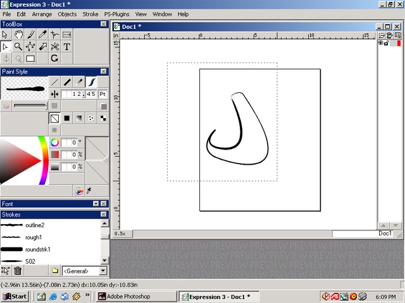Open the File menu
This screenshot has height=303, width=405.
[x=7, y=14]
